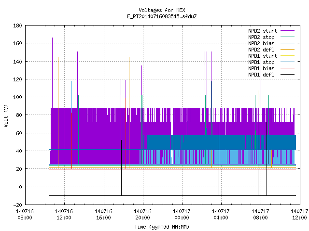309x231 pixels.
Task: Click the x-axis label '140716 16:00'
Action: tap(103, 215)
